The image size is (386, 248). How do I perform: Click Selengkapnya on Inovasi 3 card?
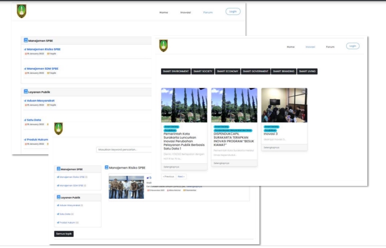271,148
